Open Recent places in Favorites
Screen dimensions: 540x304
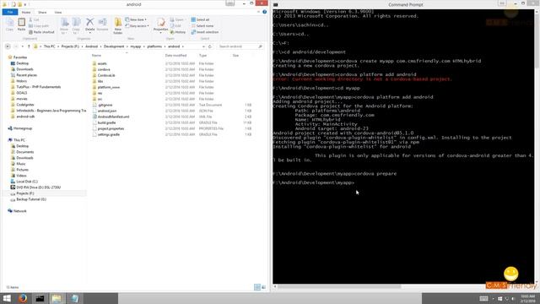click(x=26, y=75)
